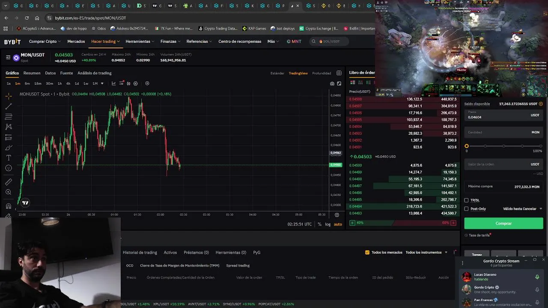Image resolution: width=548 pixels, height=308 pixels.
Task: Click the add plus icon in chart toolbar
Action: (147, 83)
